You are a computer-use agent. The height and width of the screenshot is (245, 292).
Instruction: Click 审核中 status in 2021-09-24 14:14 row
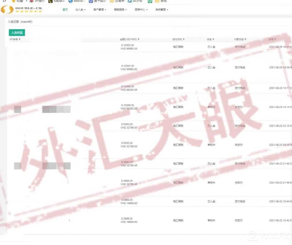211,107
